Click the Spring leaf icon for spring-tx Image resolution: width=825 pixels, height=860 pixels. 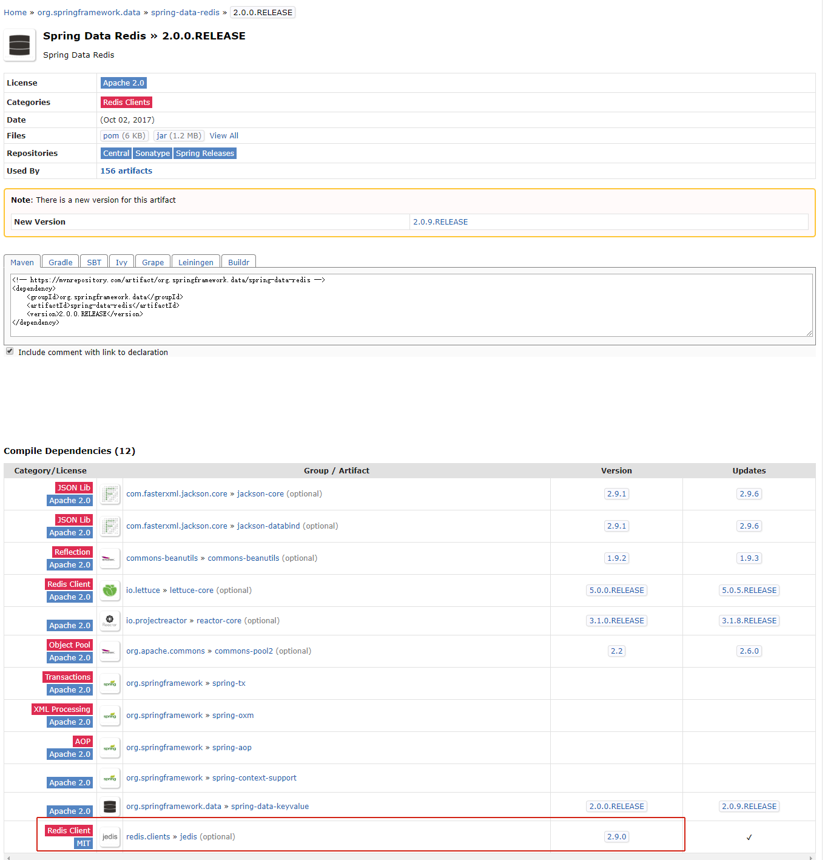[x=110, y=683]
